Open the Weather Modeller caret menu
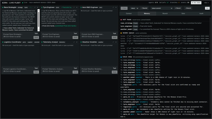 coord(116,42)
